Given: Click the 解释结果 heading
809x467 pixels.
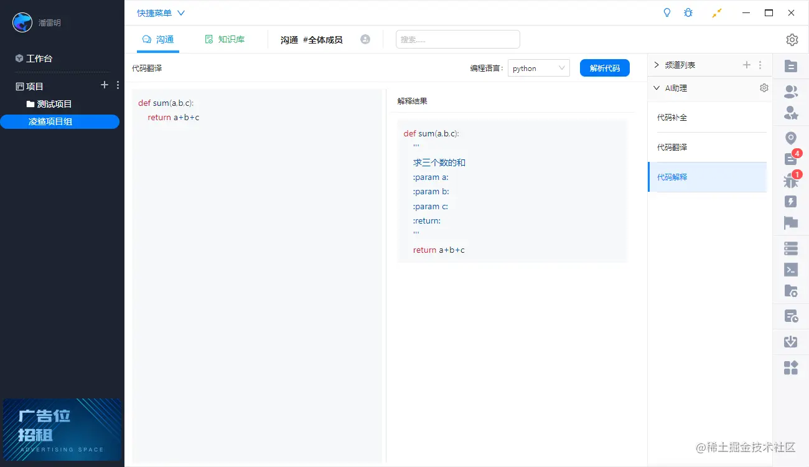Looking at the screenshot, I should 413,101.
